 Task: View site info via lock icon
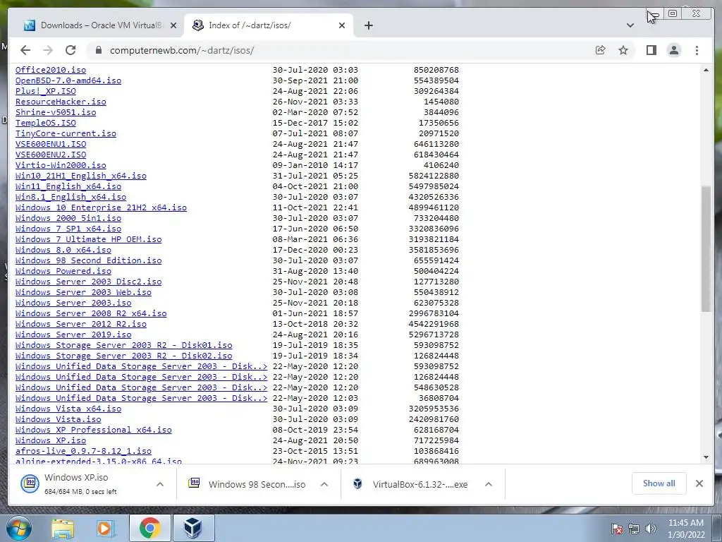coord(98,50)
